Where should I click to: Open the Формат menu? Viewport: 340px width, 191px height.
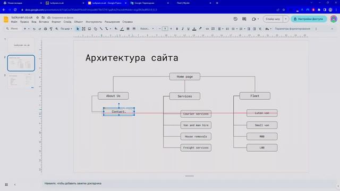[x=56, y=22]
